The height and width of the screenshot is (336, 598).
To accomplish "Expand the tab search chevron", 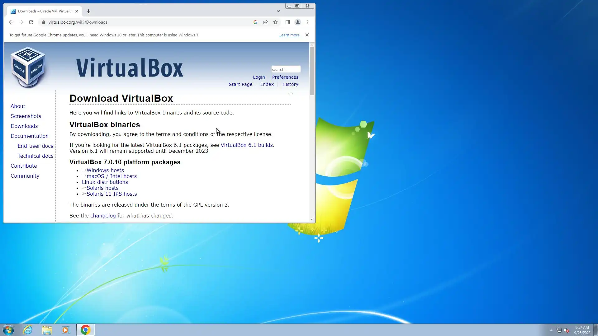I will pos(278,11).
